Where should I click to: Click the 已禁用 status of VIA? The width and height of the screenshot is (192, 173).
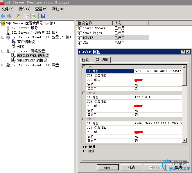pos(119,43)
